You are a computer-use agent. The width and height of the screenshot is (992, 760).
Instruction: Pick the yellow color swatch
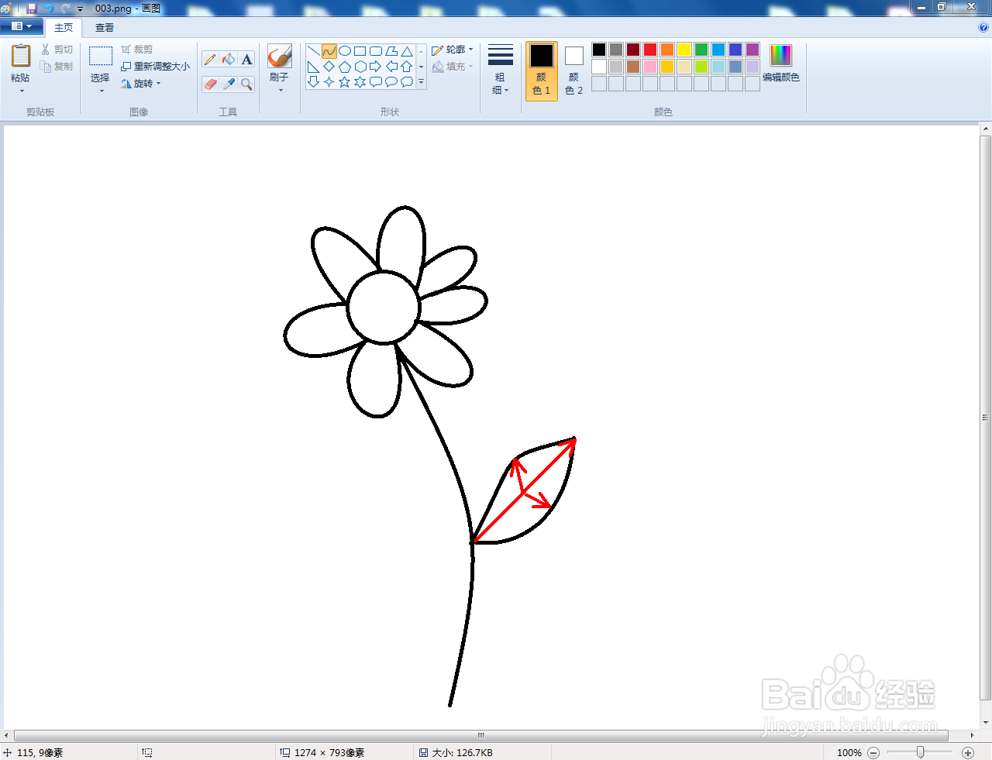click(x=684, y=50)
